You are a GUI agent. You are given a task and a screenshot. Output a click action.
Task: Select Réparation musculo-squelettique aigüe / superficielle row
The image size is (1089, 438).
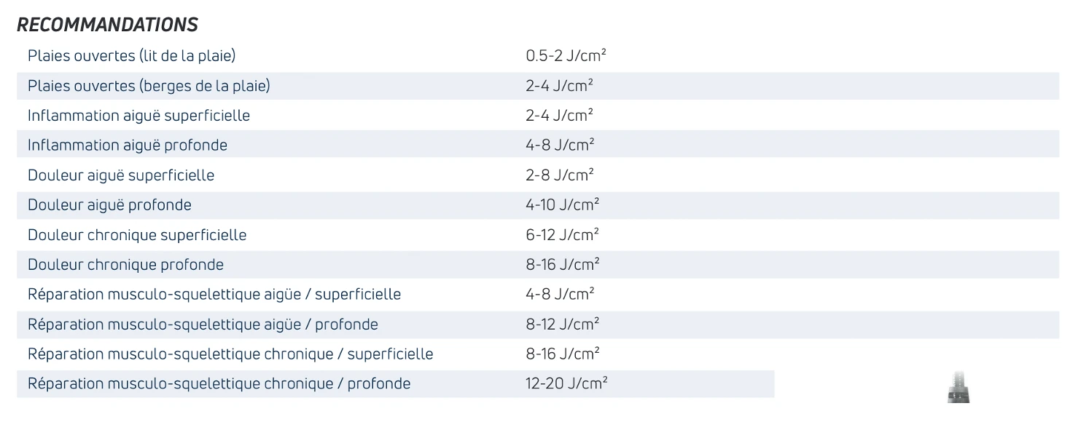tap(538, 295)
